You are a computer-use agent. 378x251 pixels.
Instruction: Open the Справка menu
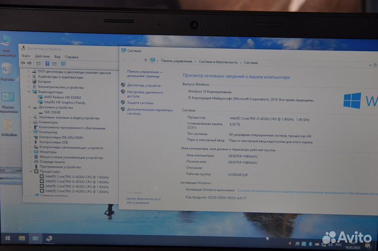71,57
